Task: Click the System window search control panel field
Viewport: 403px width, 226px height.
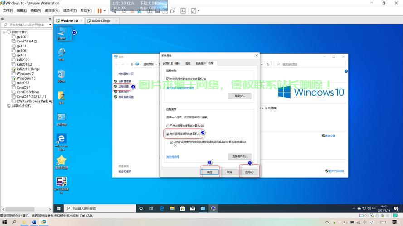Action: 310,64
